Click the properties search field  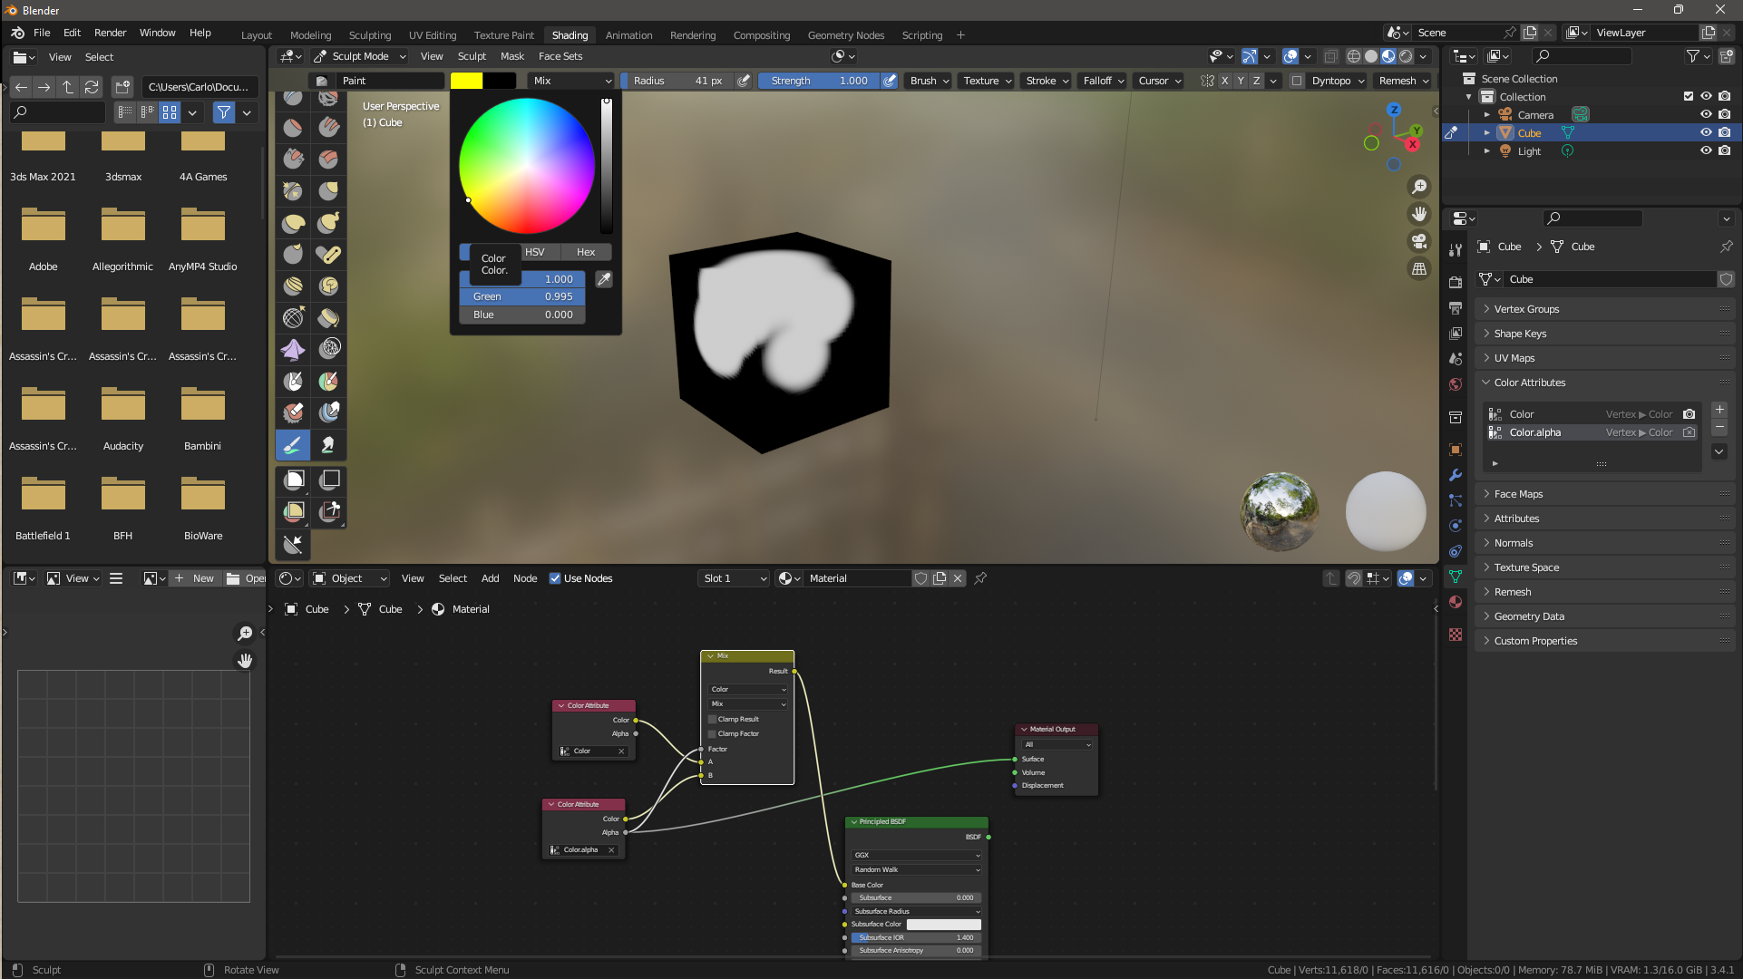pos(1592,218)
